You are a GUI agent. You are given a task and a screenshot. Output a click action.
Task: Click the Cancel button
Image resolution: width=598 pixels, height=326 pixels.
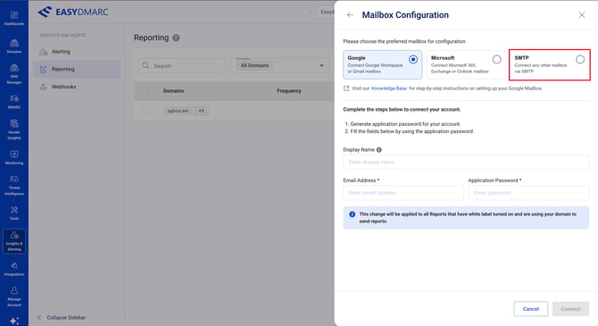(x=530, y=309)
